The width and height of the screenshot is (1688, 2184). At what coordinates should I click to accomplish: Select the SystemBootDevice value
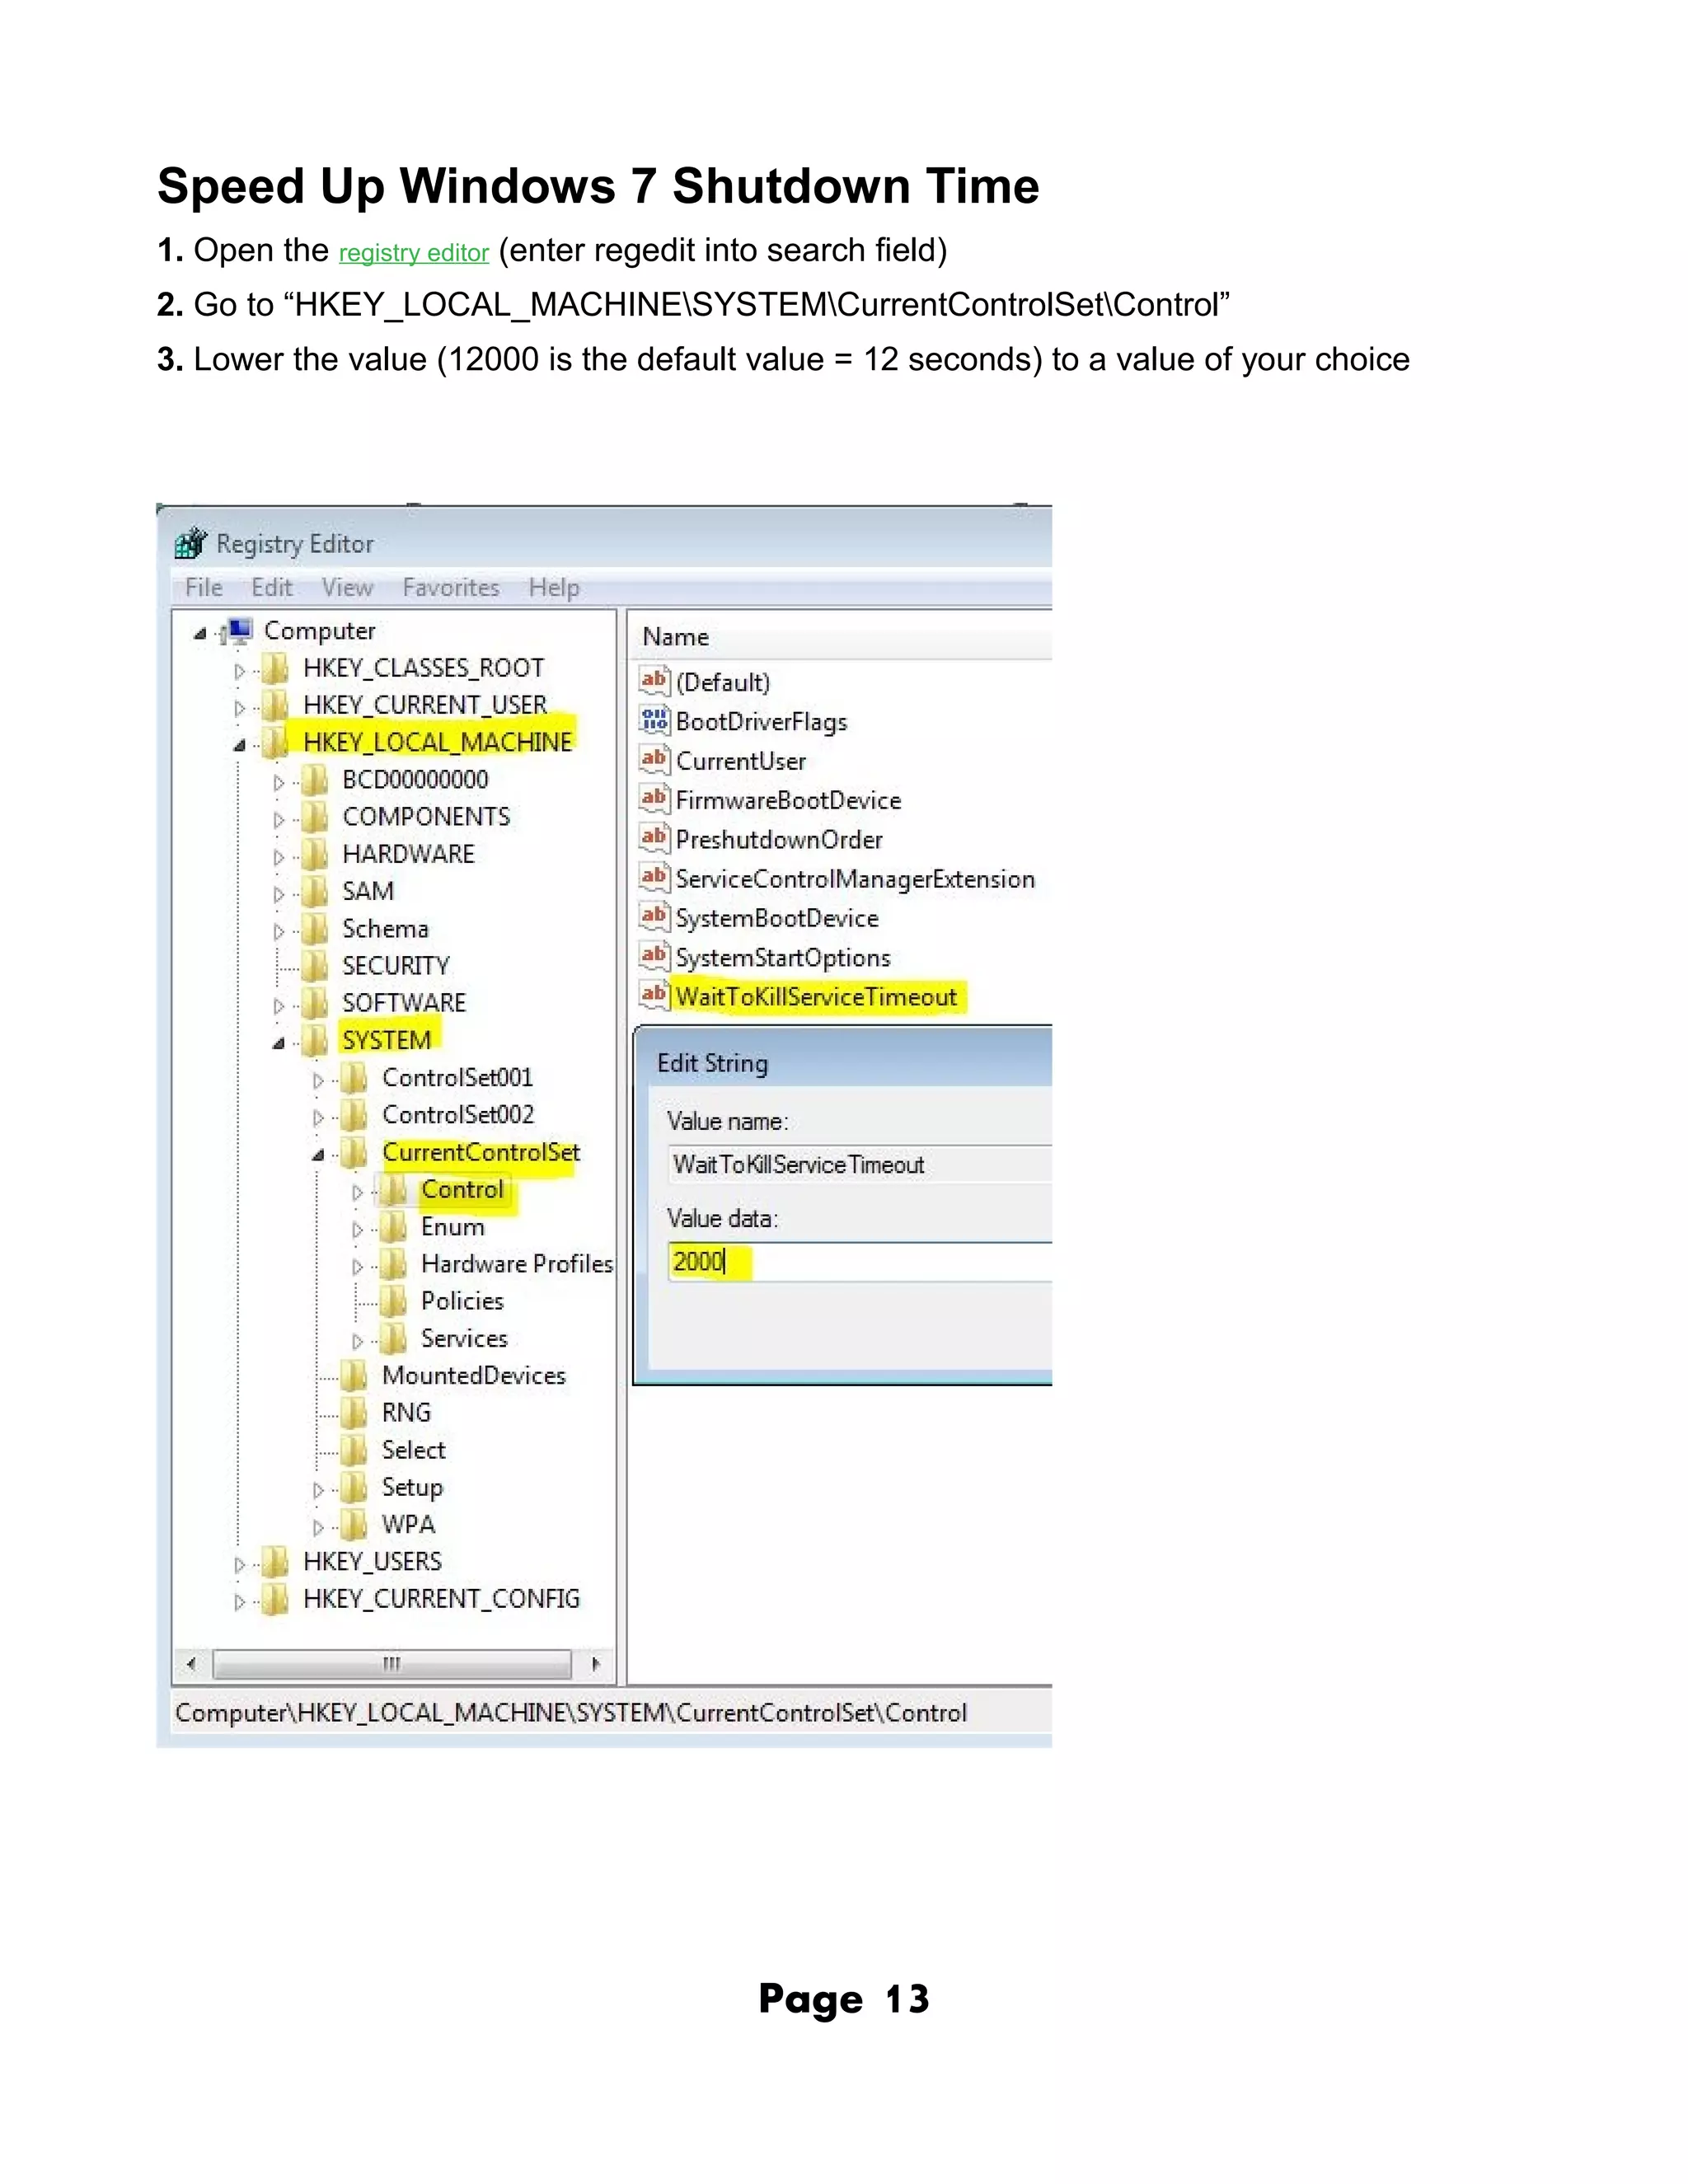tap(777, 918)
